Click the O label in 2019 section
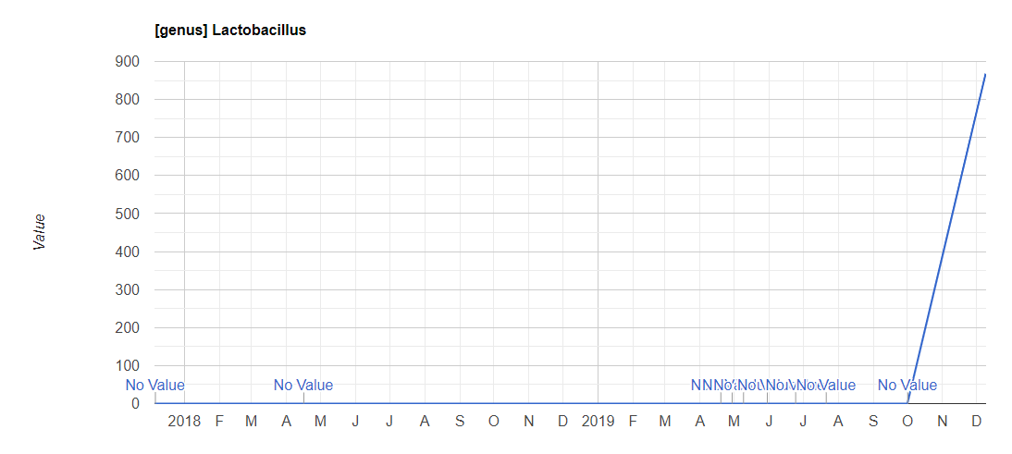 (x=907, y=422)
